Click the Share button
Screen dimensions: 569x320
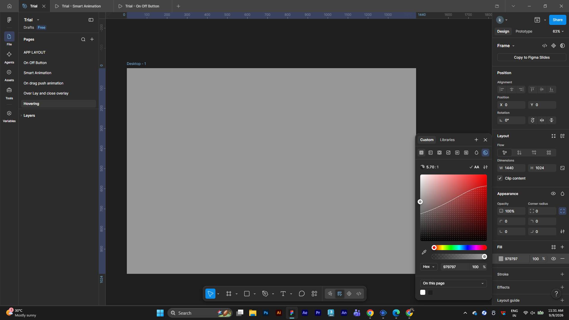coord(557,20)
